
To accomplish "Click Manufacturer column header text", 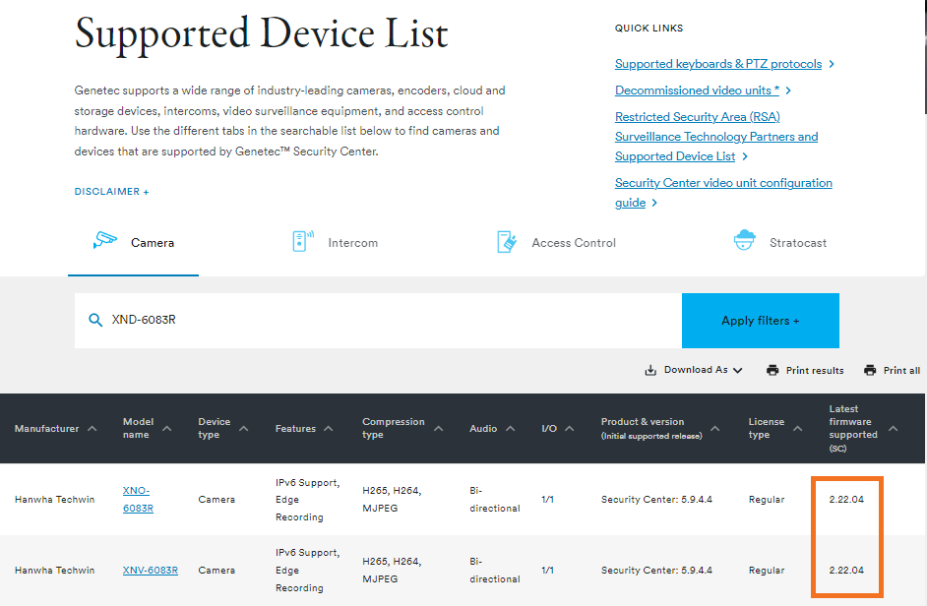I will coord(46,428).
